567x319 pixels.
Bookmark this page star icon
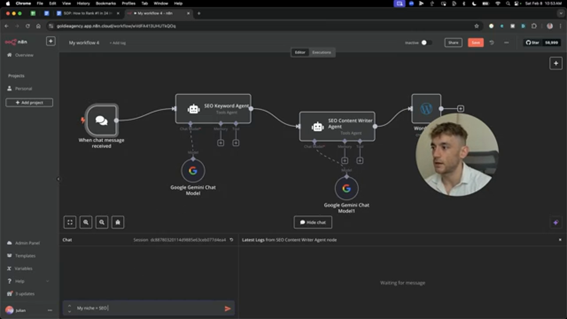point(477,26)
